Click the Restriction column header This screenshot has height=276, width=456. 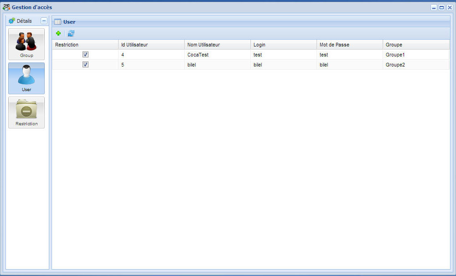tap(67, 45)
